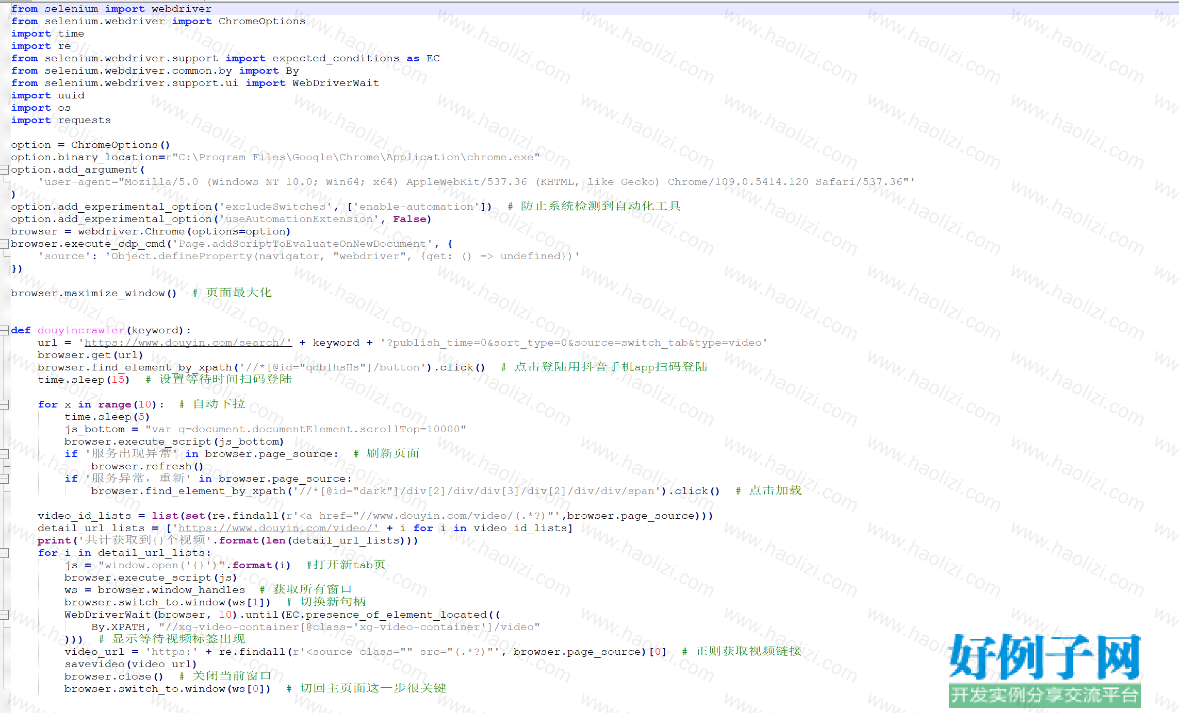Click the 'excludeSwitches' string

pos(275,207)
